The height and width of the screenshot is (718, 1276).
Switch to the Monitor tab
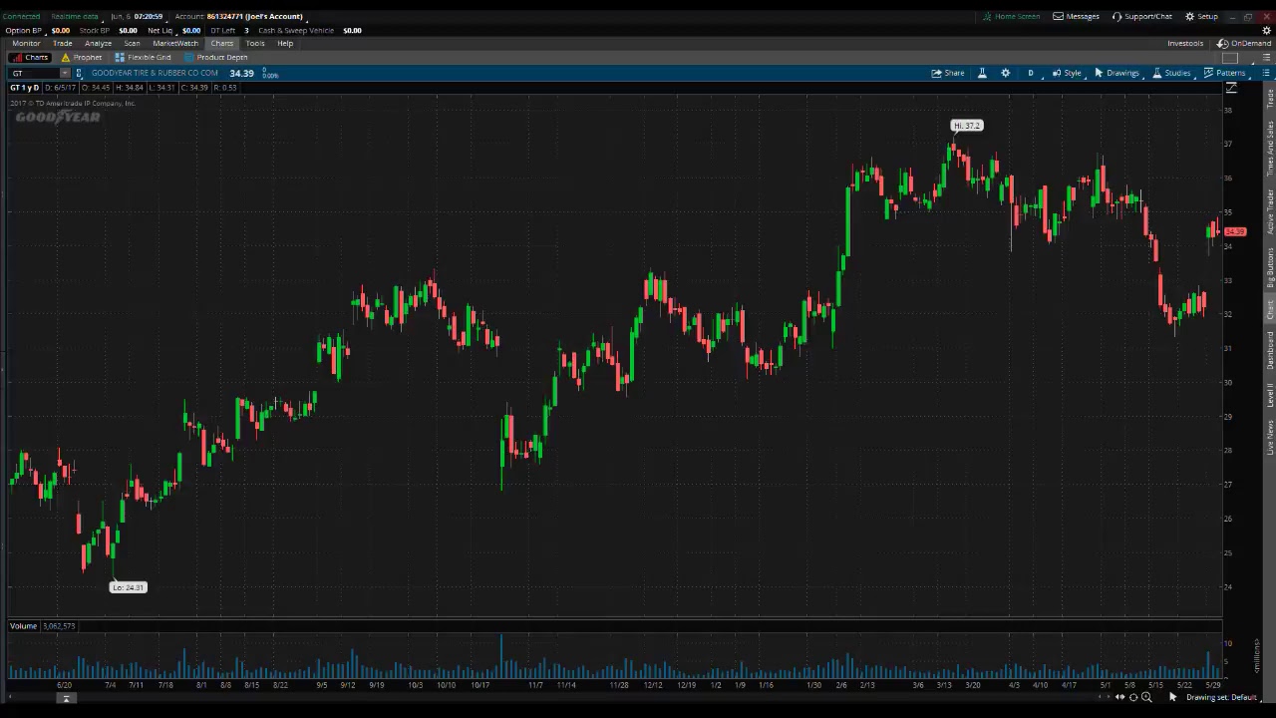coord(26,43)
